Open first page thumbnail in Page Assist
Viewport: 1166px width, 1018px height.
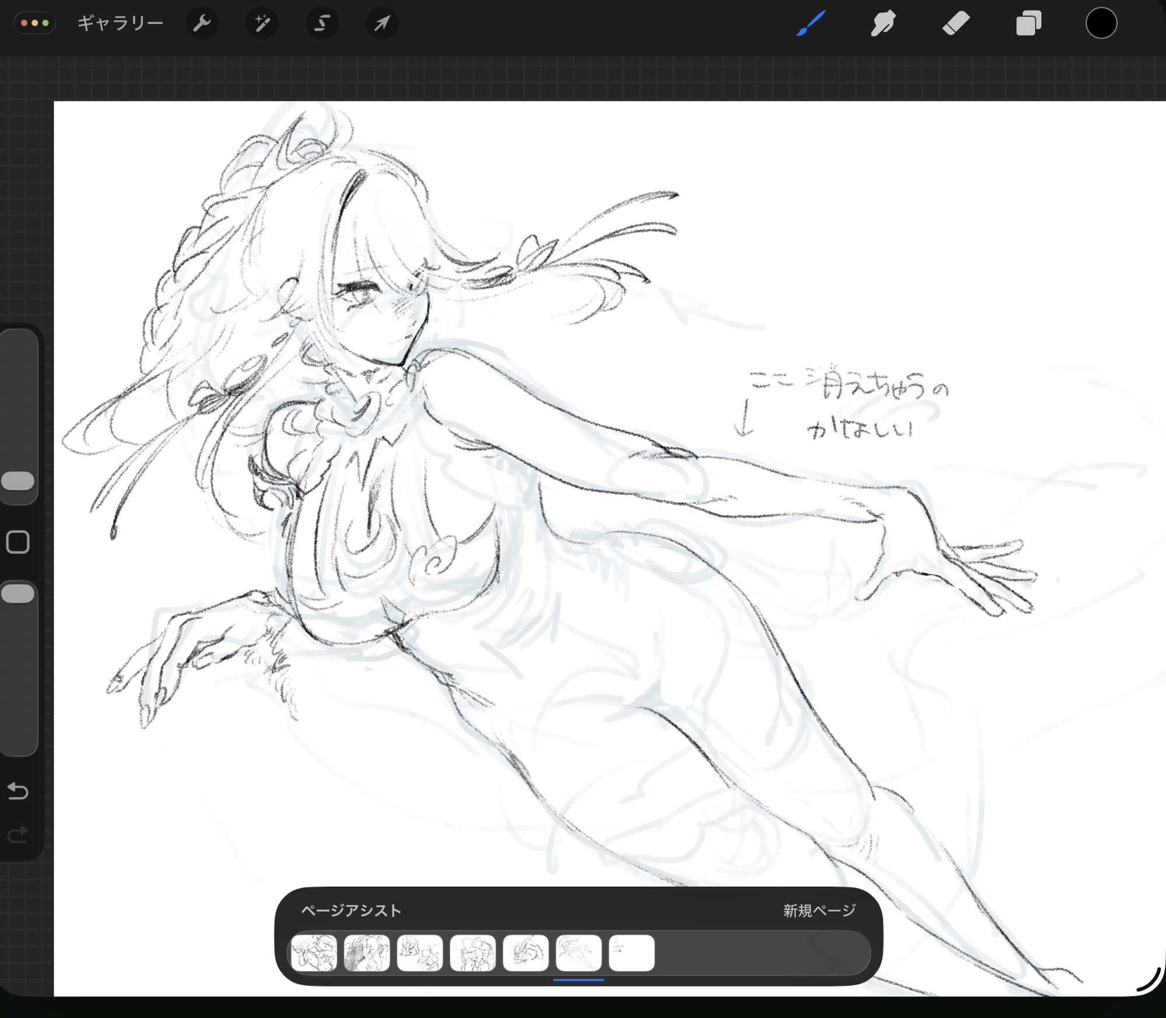[314, 953]
